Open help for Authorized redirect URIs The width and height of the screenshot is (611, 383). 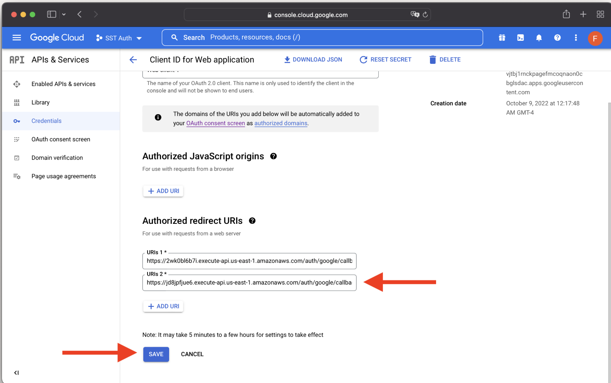click(252, 221)
